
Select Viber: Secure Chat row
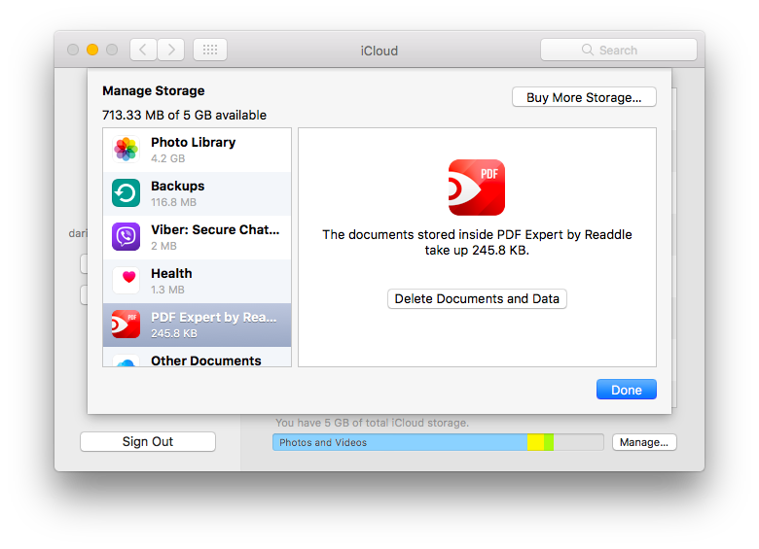(x=197, y=237)
